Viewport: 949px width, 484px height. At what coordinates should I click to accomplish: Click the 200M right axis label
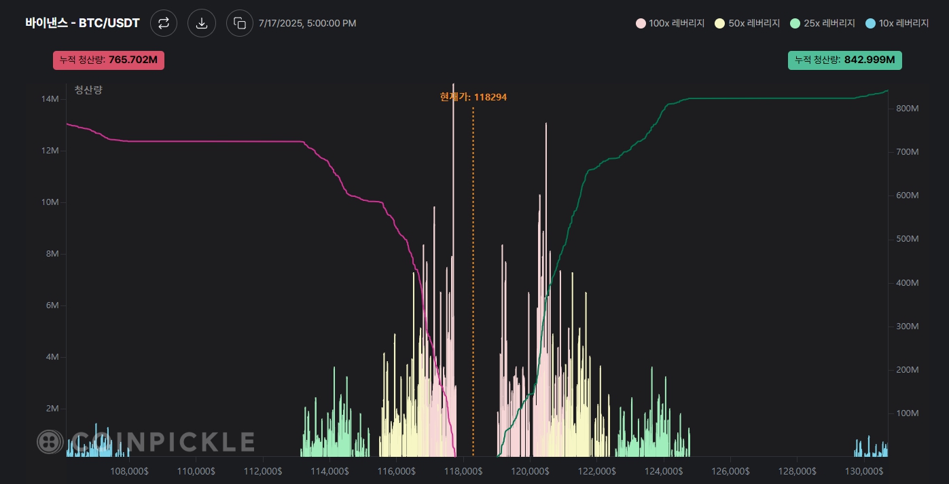coord(908,370)
